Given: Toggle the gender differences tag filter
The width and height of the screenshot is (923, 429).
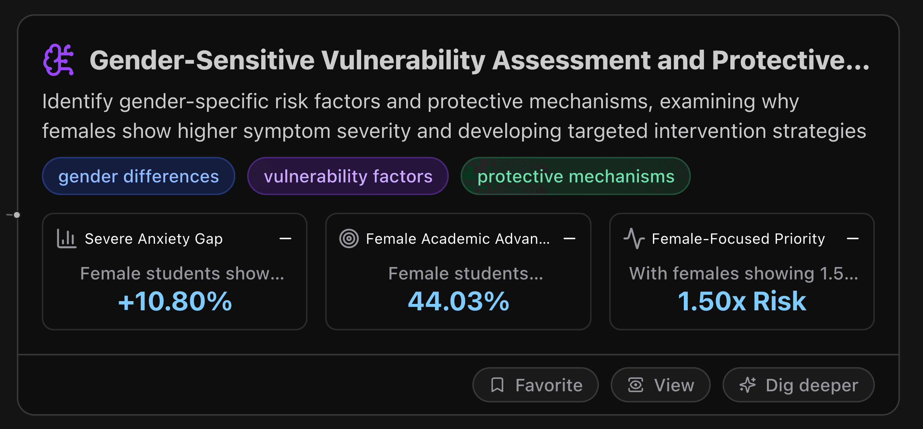Looking at the screenshot, I should point(138,176).
